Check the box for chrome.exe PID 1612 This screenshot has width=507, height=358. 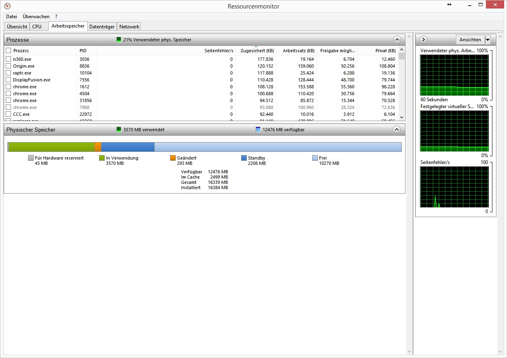tap(8, 87)
